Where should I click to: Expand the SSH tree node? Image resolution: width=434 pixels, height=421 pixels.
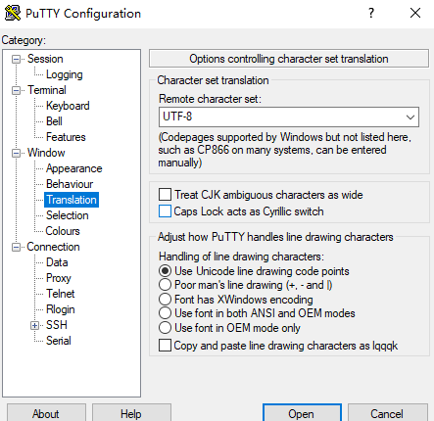pyautogui.click(x=34, y=325)
